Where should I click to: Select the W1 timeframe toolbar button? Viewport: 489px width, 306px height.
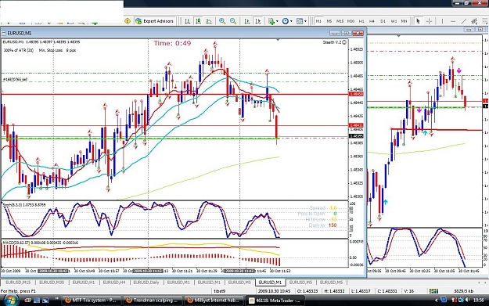394,21
